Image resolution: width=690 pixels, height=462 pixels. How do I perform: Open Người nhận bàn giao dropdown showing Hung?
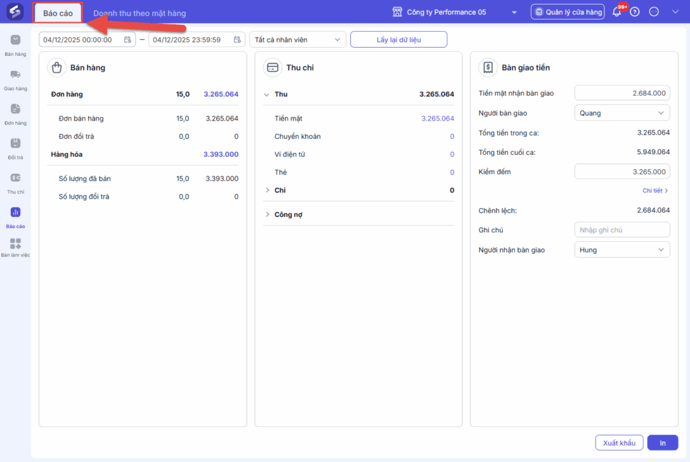coord(622,250)
